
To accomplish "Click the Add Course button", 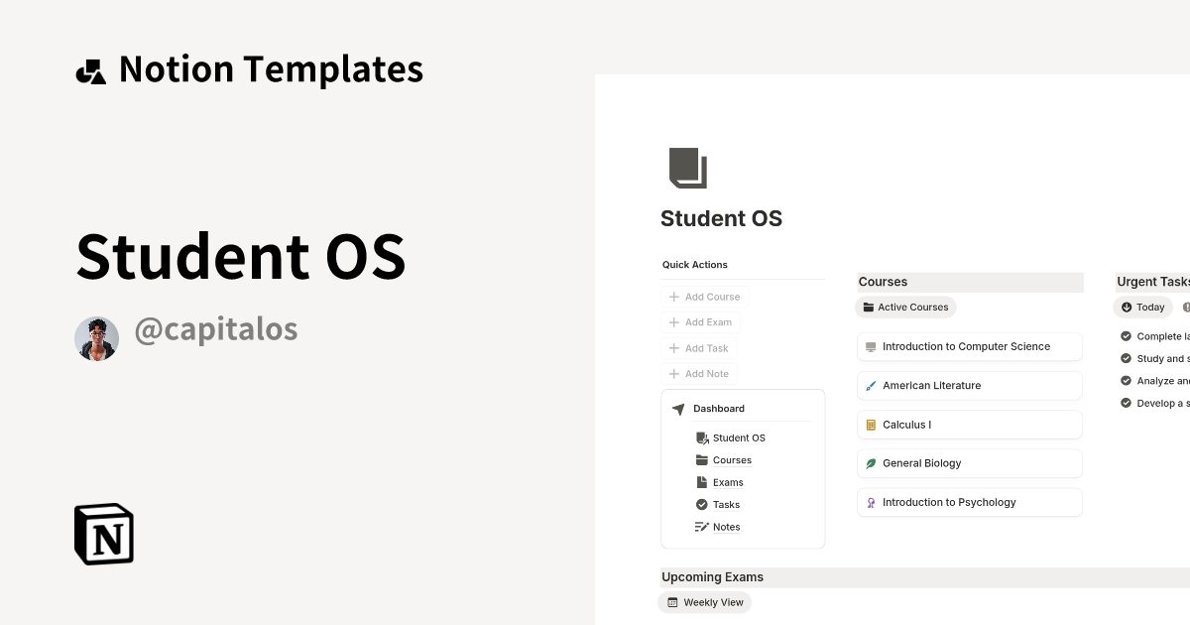I will coord(705,296).
